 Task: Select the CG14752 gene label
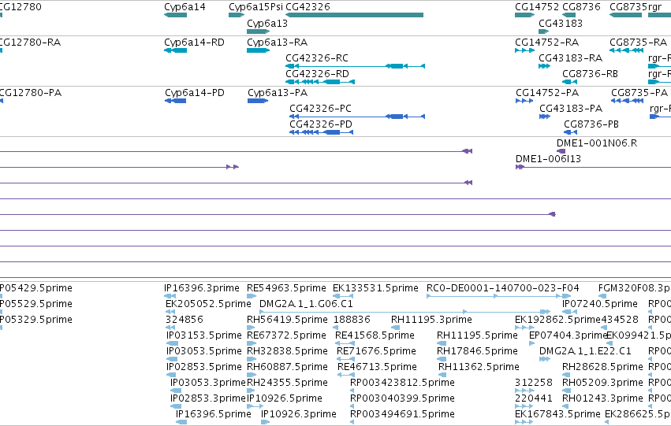(537, 7)
